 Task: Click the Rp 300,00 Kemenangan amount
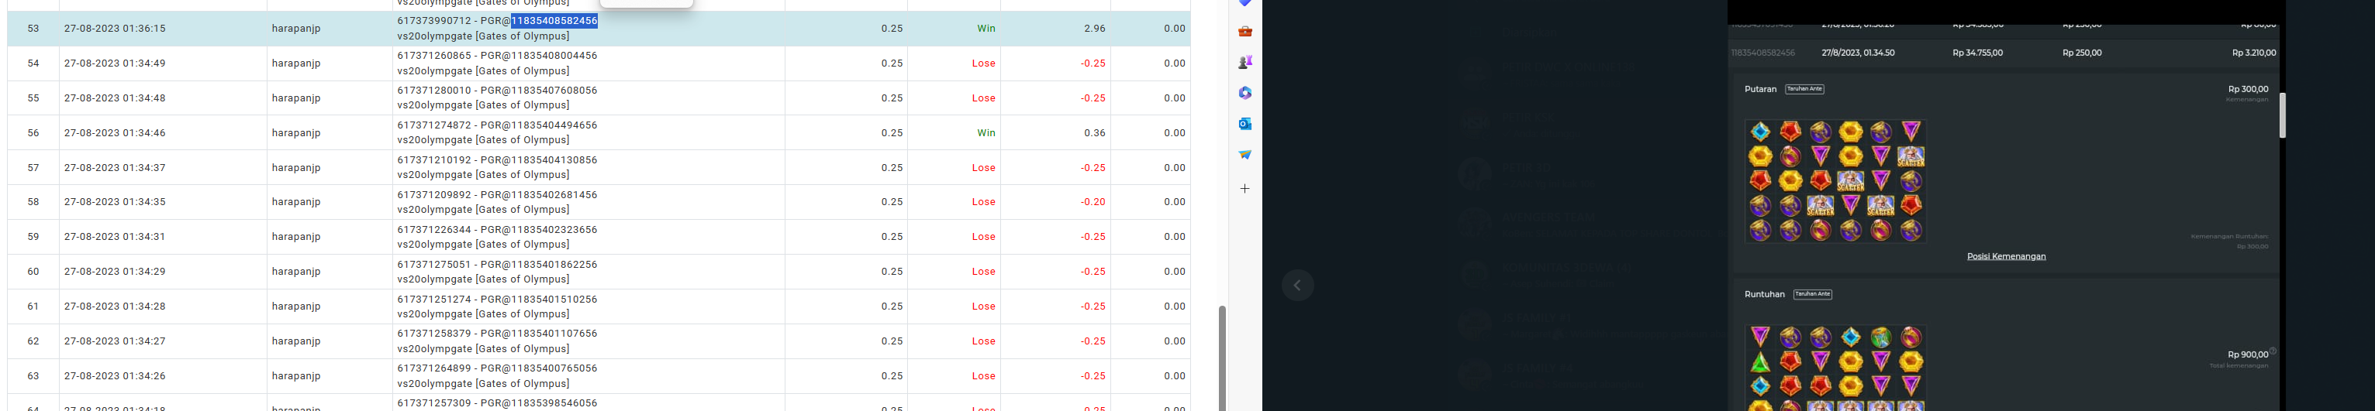click(2248, 89)
